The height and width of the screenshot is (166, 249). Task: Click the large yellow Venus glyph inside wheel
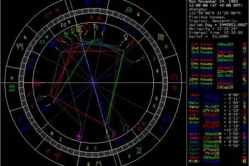coord(126,38)
